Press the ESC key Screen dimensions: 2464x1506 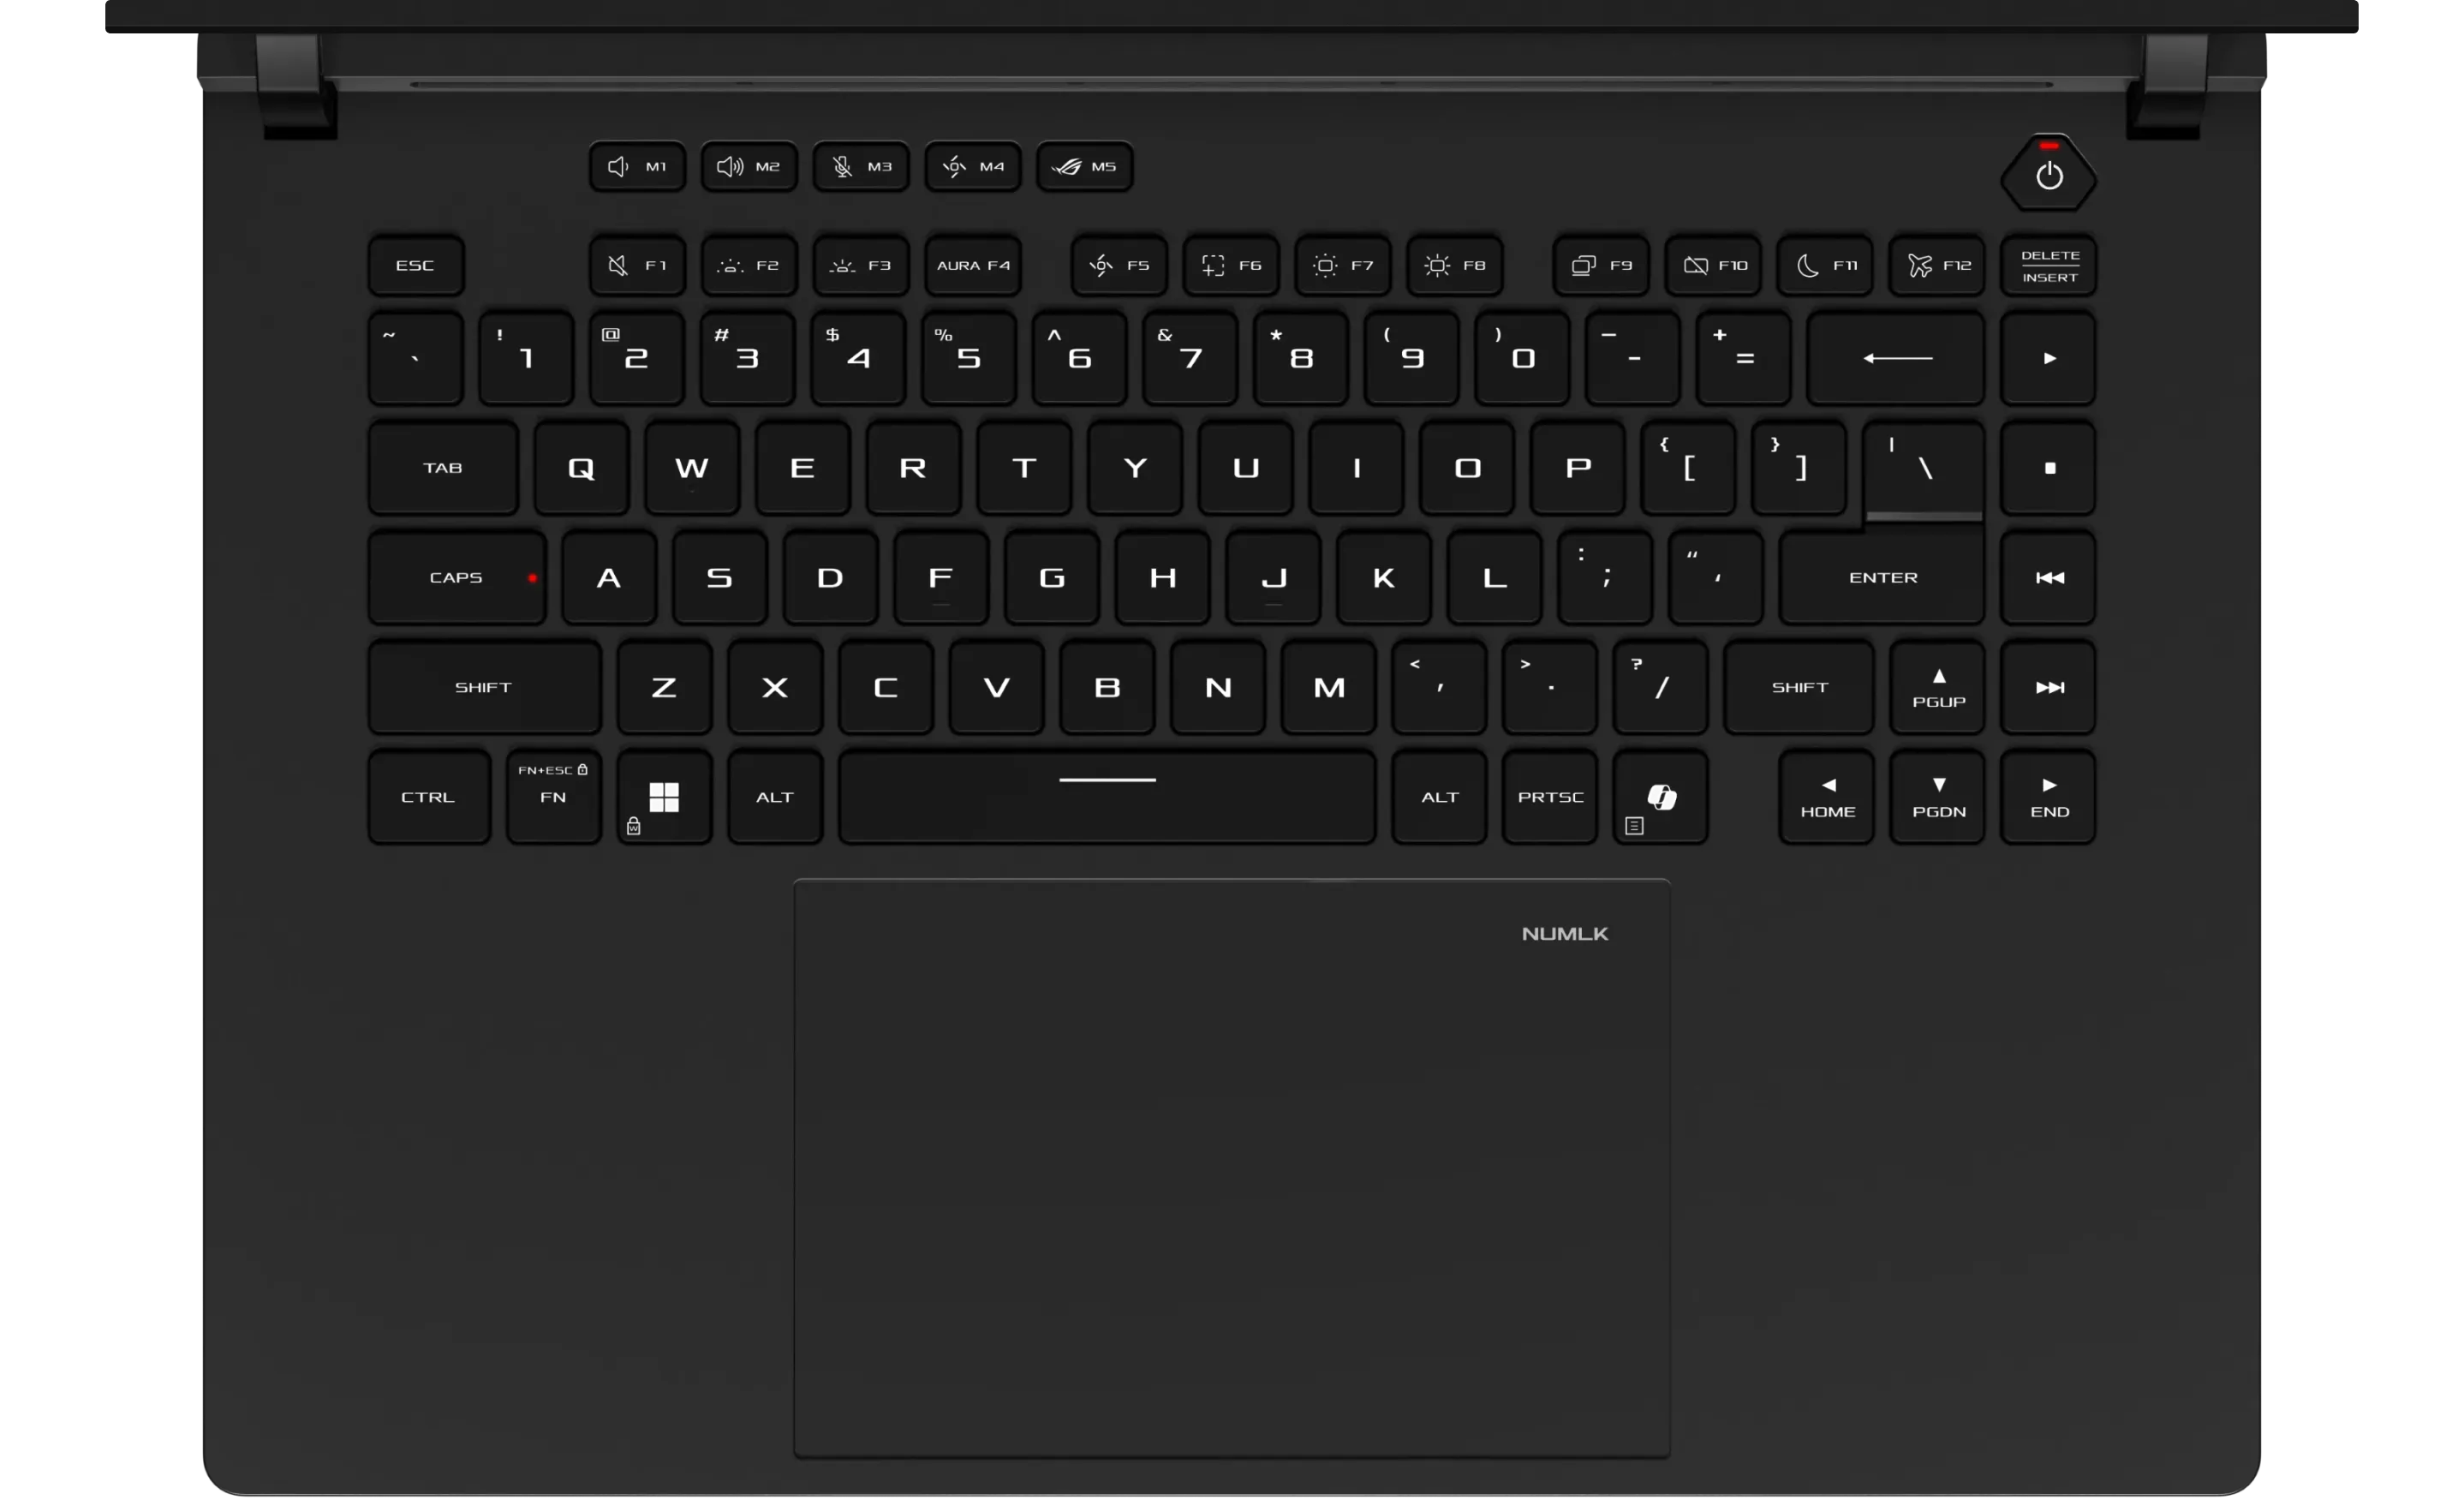pos(415,264)
